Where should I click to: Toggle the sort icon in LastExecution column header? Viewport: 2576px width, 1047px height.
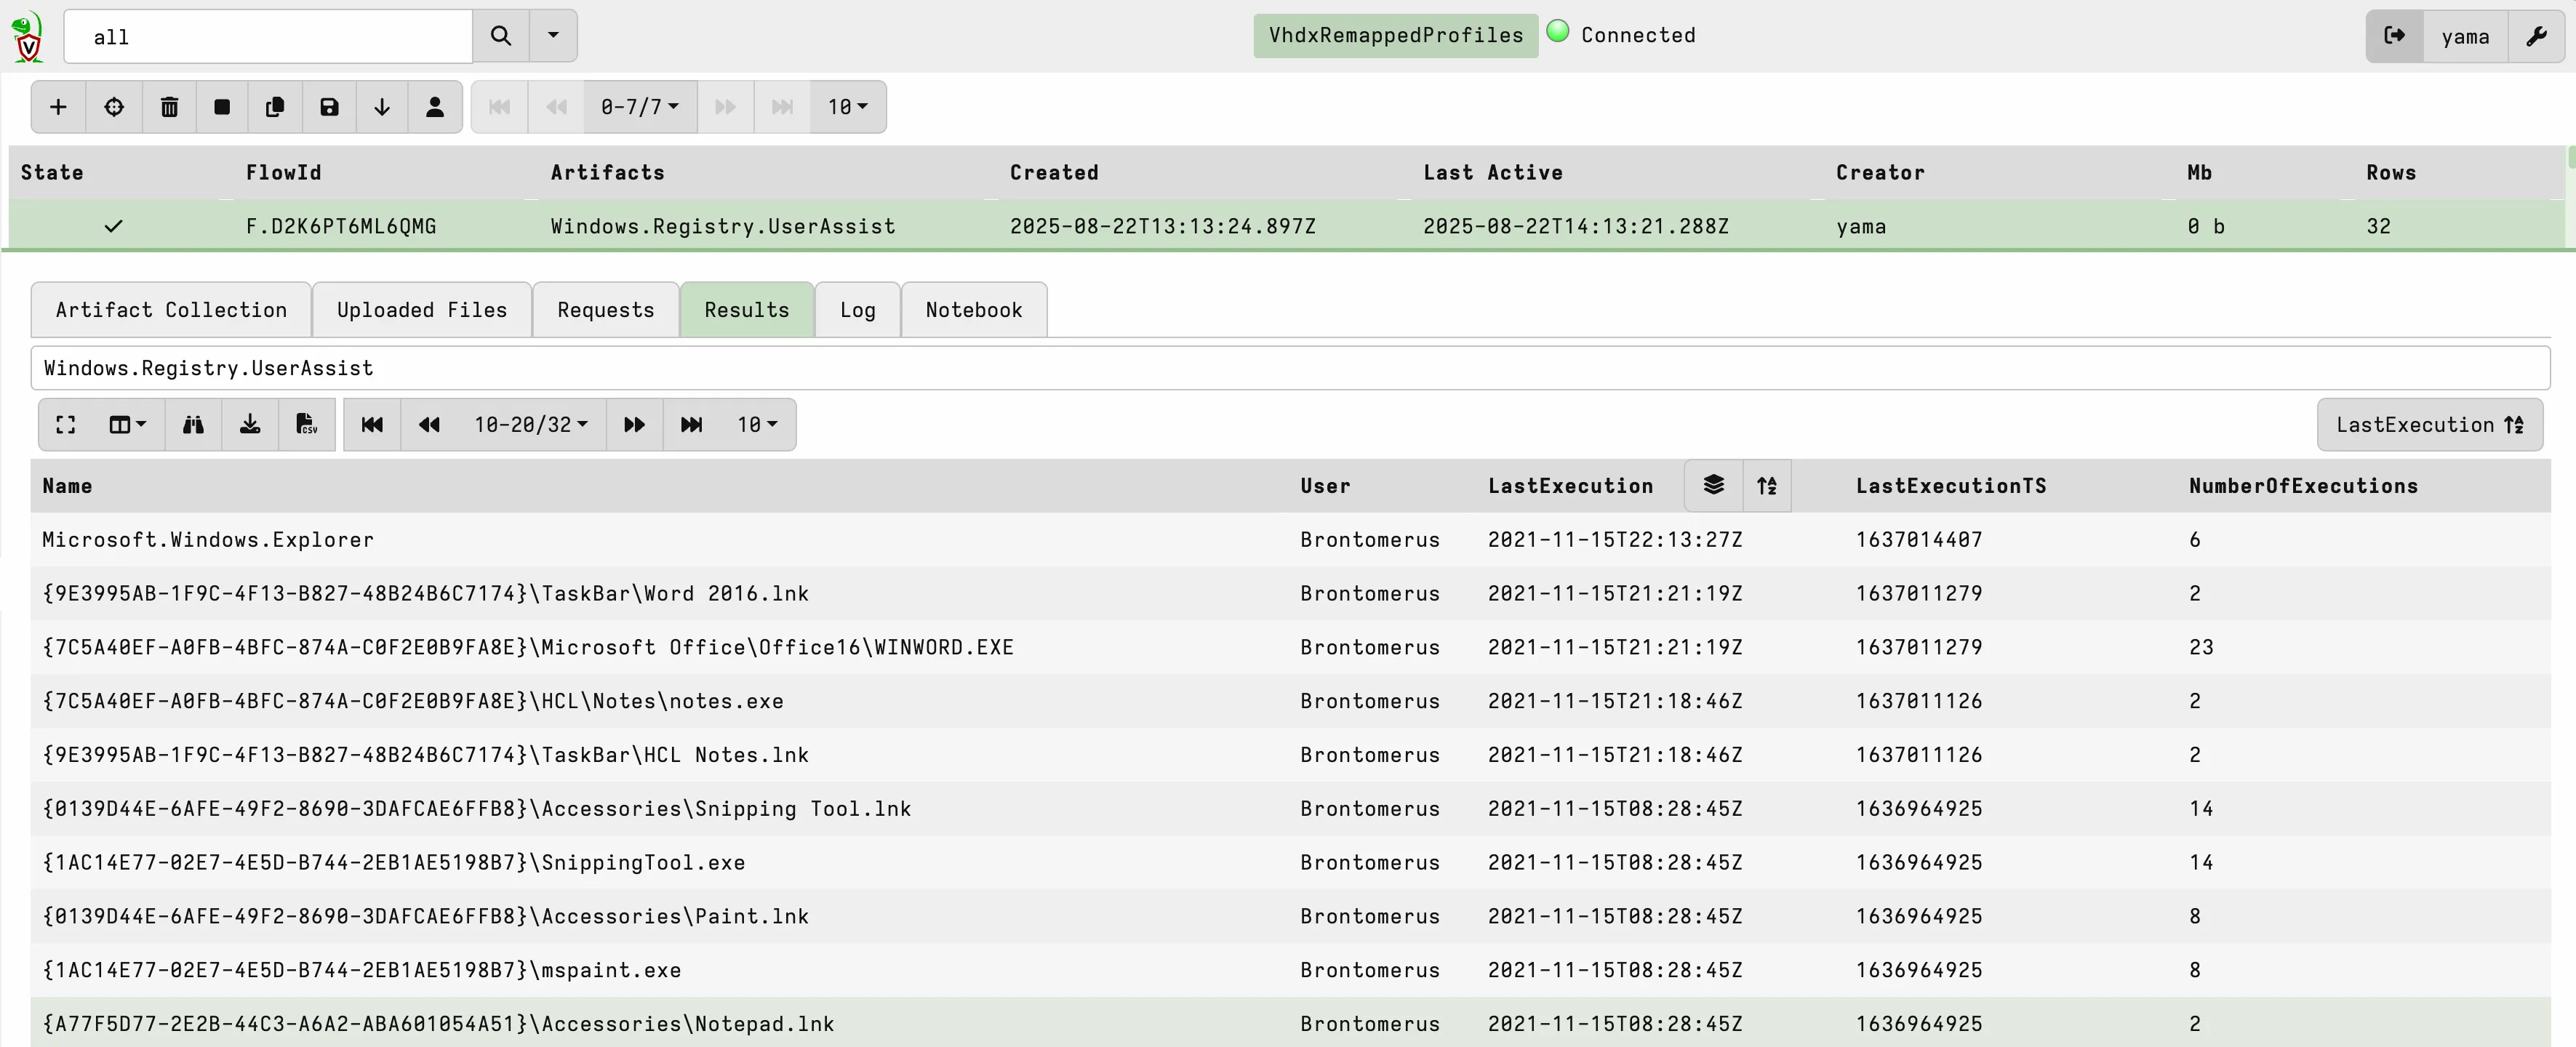tap(1766, 486)
